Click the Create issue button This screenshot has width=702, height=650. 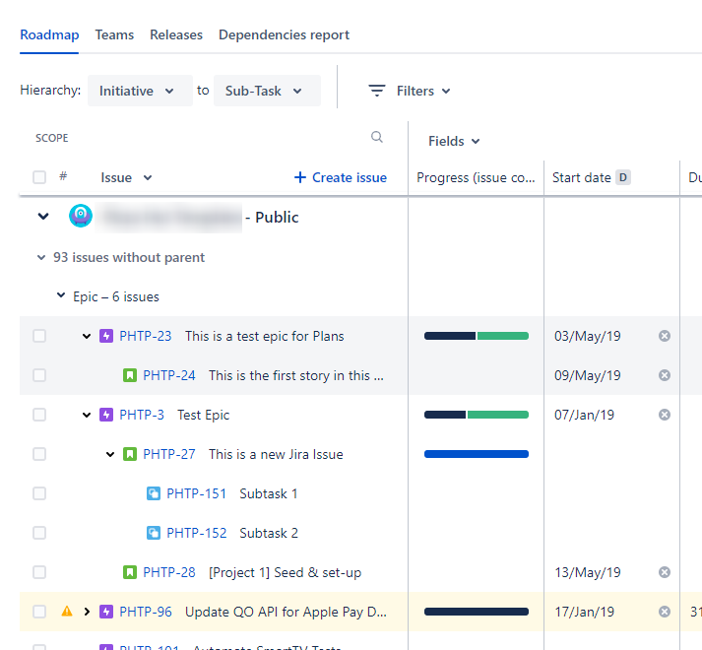tap(341, 177)
